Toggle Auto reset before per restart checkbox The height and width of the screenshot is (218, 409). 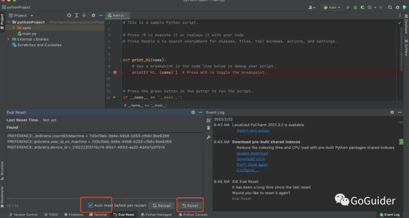tap(90, 205)
